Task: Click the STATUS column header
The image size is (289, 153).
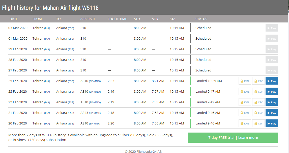Action: (x=201, y=19)
